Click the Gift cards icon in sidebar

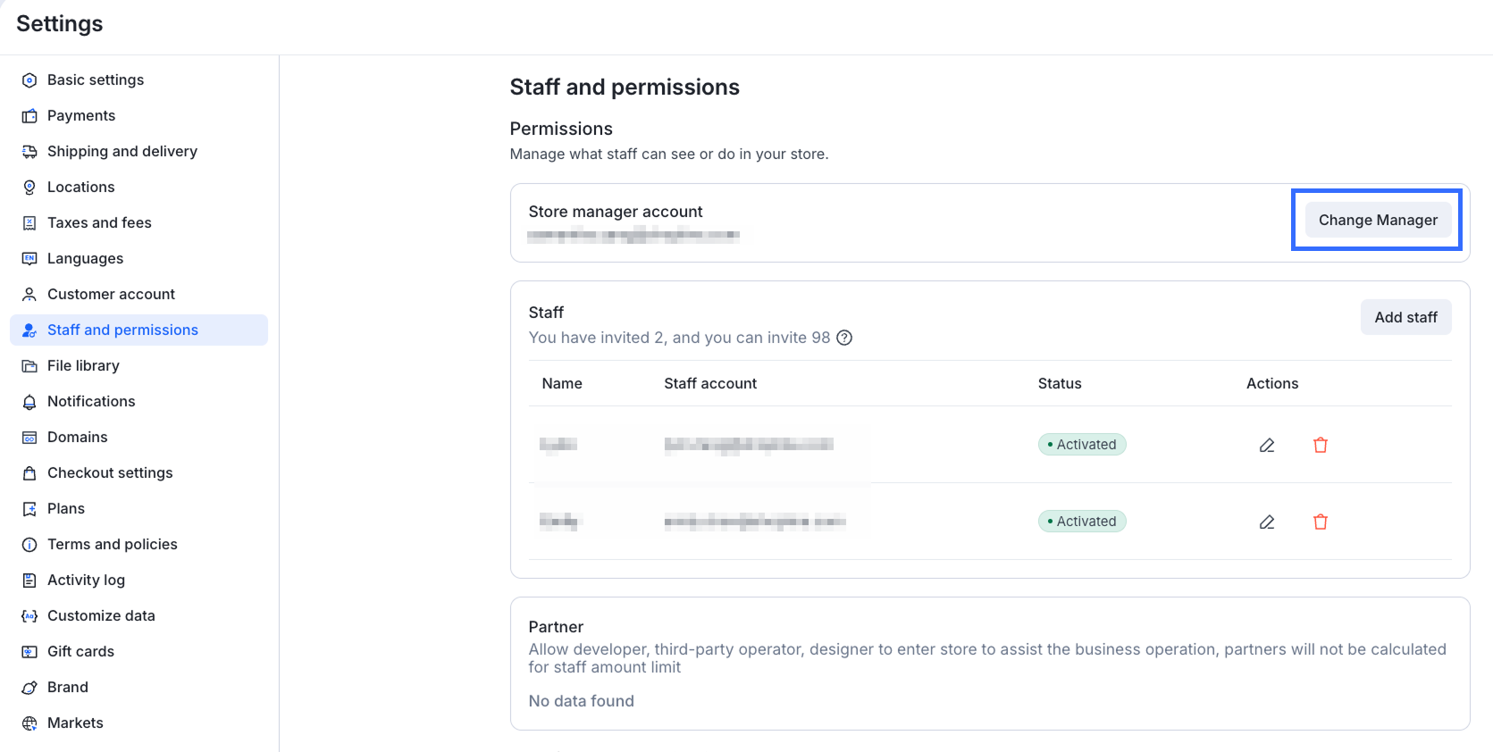(29, 652)
